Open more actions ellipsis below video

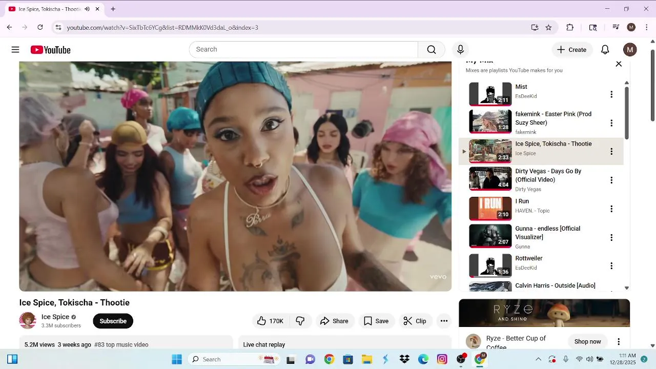[444, 321]
